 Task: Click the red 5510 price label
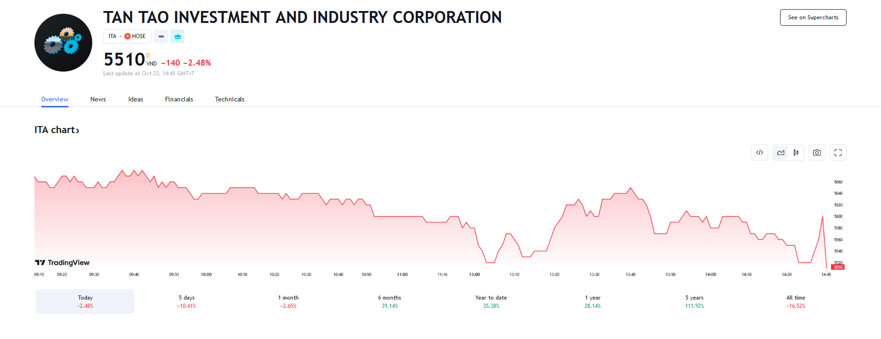coord(838,267)
